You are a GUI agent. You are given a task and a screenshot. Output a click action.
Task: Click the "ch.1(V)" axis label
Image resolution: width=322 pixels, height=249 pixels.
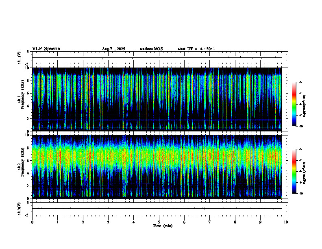[x=19, y=58]
